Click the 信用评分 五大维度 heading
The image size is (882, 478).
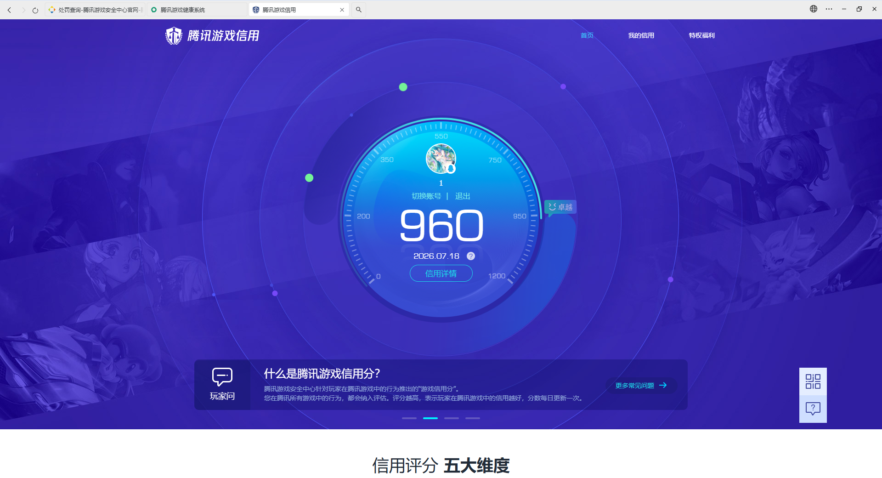441,466
